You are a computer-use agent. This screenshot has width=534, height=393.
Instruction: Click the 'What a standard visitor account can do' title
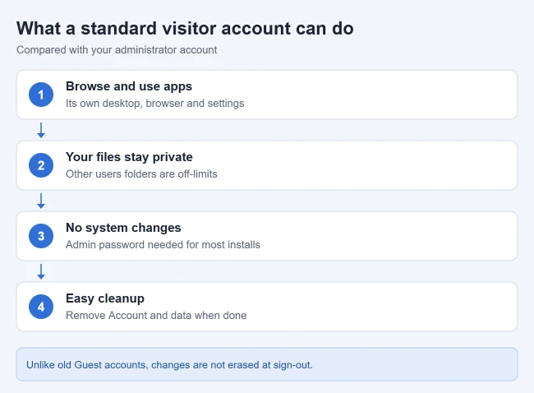pos(185,28)
